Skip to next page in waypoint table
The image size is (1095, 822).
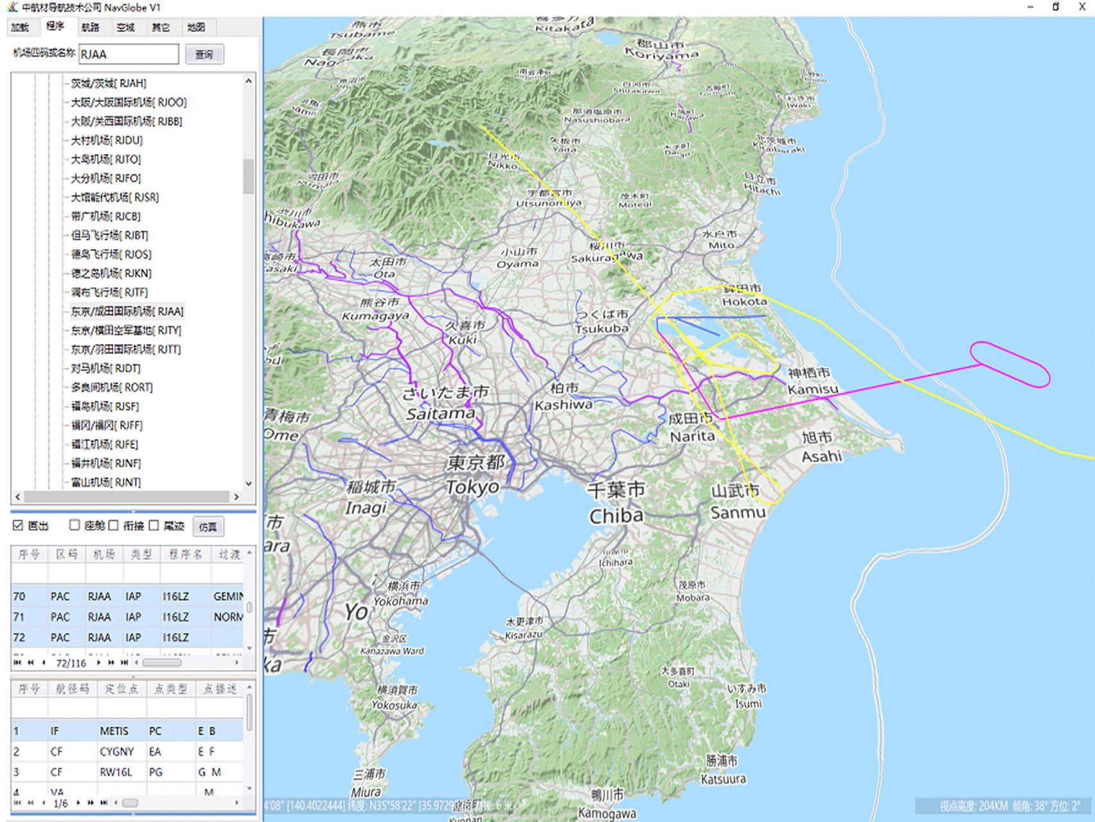(x=91, y=803)
